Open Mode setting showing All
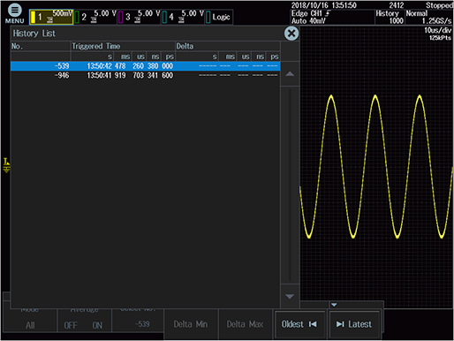 (x=30, y=321)
